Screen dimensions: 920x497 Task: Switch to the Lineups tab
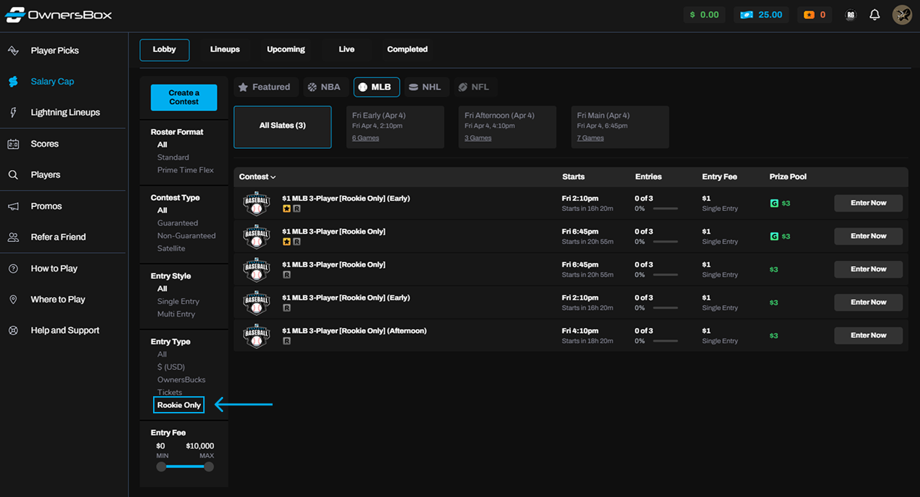(225, 49)
